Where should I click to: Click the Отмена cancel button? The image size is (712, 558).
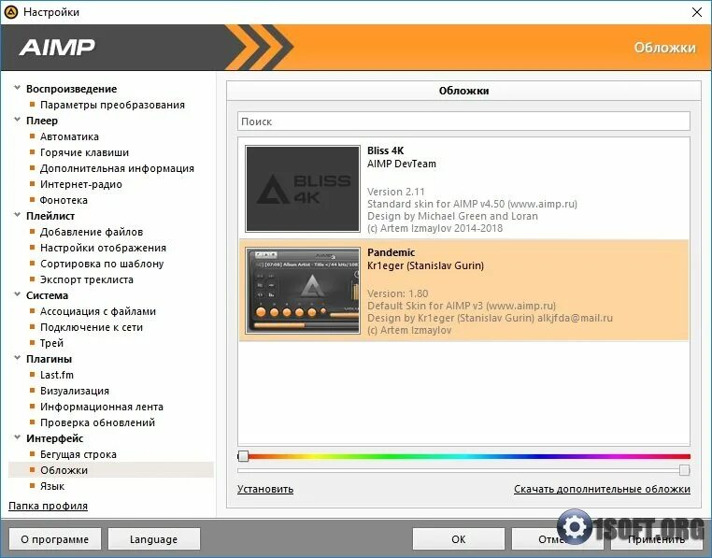[x=558, y=539]
